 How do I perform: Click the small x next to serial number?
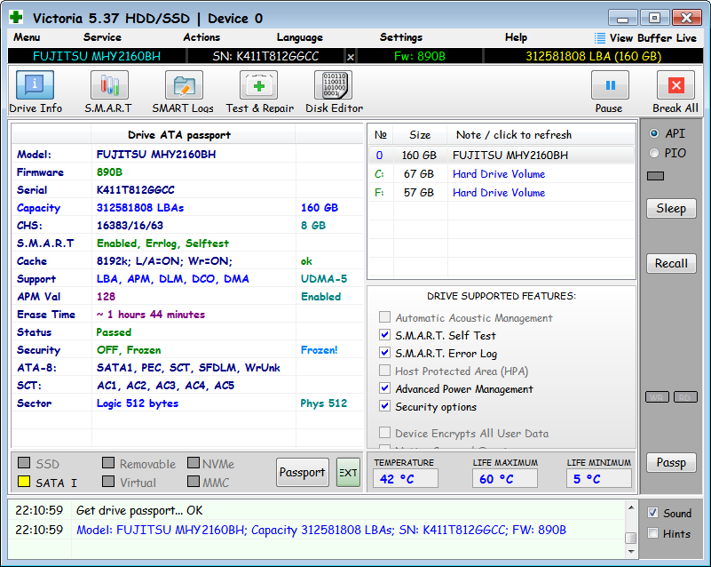click(350, 57)
